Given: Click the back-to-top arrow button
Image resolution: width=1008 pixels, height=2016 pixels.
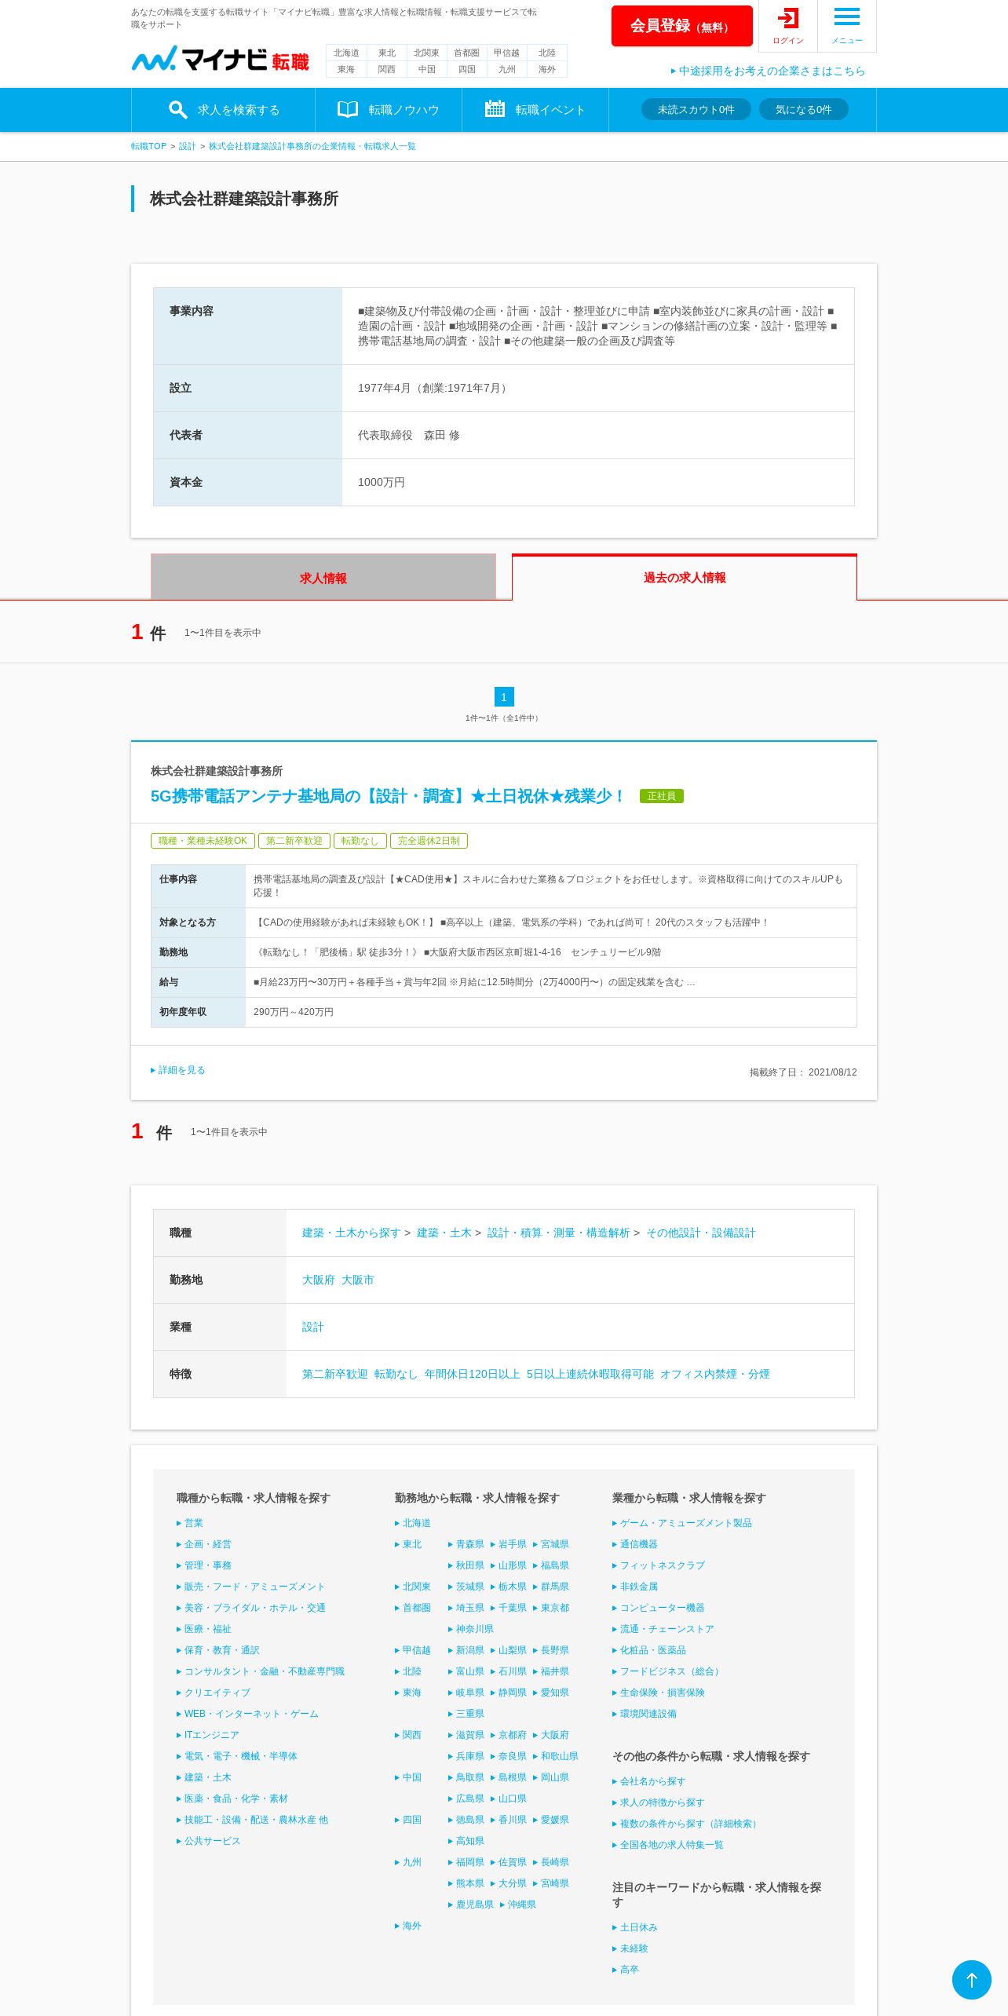Looking at the screenshot, I should 971,1980.
